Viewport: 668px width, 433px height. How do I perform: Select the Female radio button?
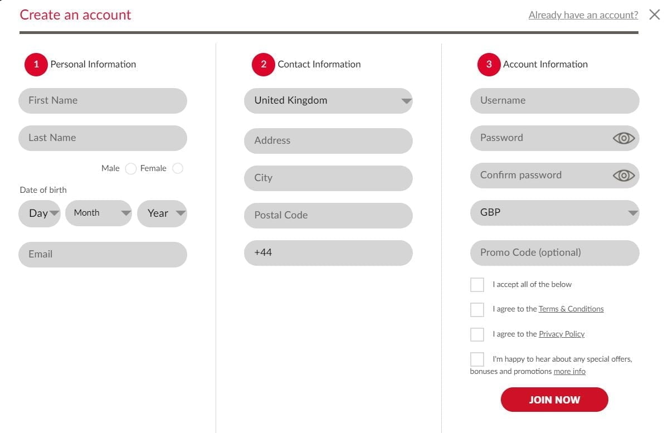pyautogui.click(x=178, y=168)
